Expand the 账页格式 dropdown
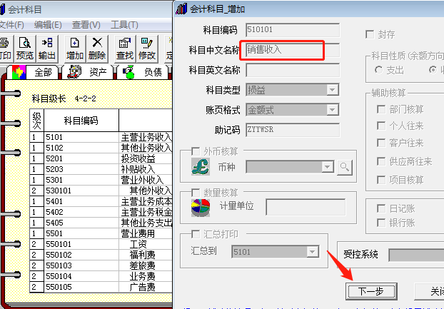The image size is (444, 309). click(x=333, y=110)
